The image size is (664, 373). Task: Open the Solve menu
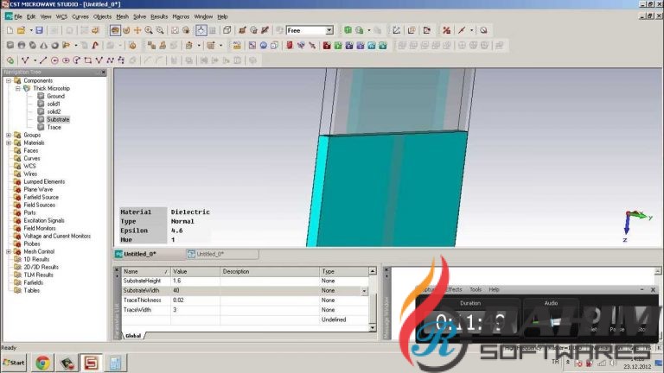139,16
